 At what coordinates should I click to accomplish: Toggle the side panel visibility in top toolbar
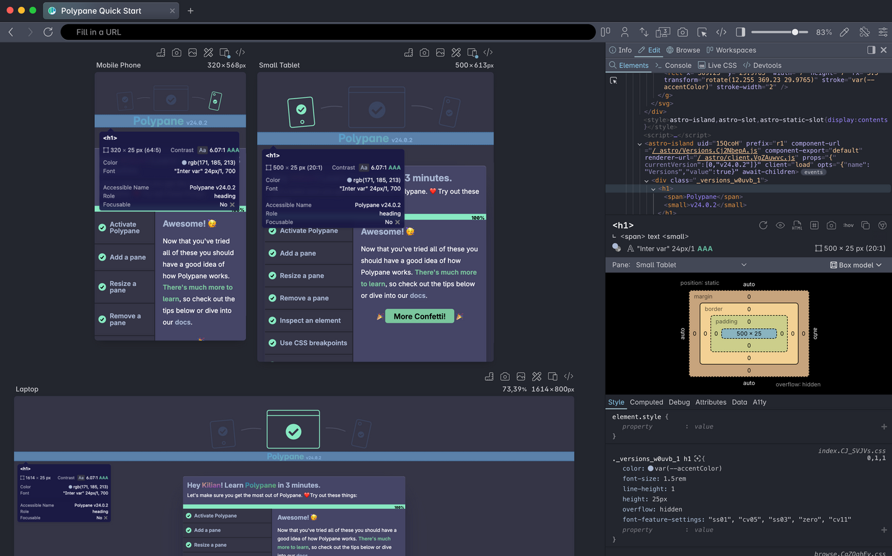[x=740, y=32]
